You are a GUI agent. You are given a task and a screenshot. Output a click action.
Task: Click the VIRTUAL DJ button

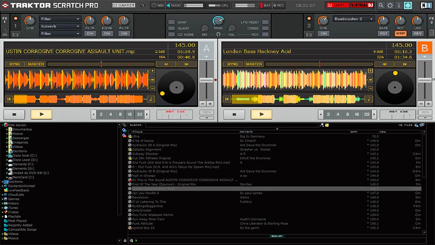point(362,5)
